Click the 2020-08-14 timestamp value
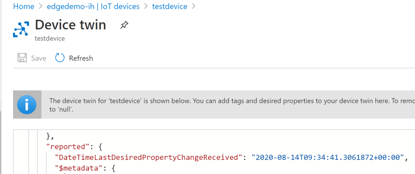This screenshot has width=415, height=174. pyautogui.click(x=327, y=157)
